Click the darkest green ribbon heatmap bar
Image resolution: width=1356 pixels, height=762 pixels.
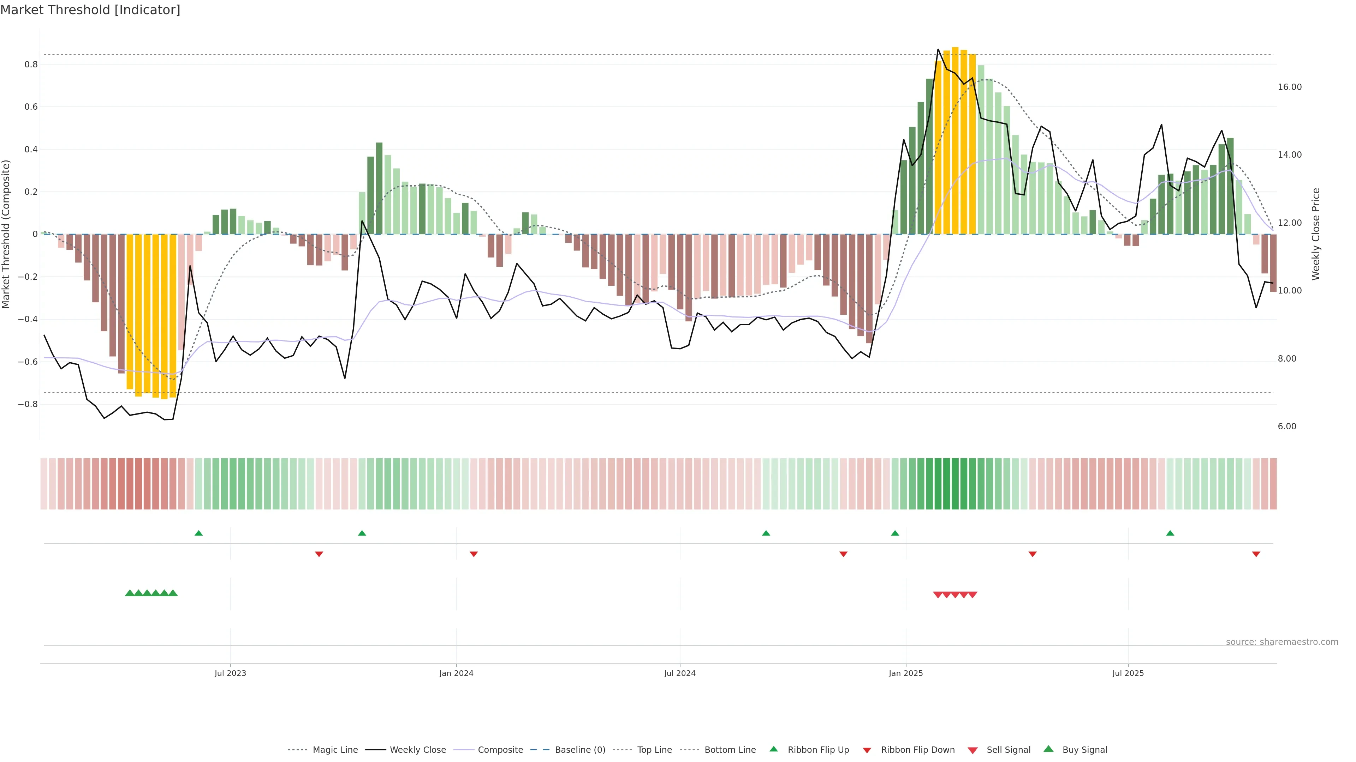pos(946,484)
